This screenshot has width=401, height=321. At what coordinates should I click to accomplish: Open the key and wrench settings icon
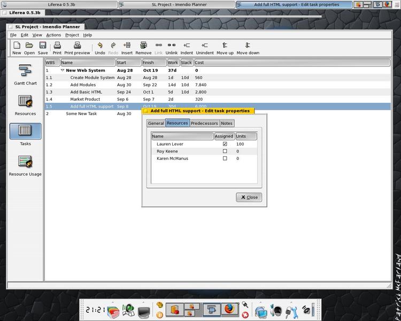coord(291,311)
